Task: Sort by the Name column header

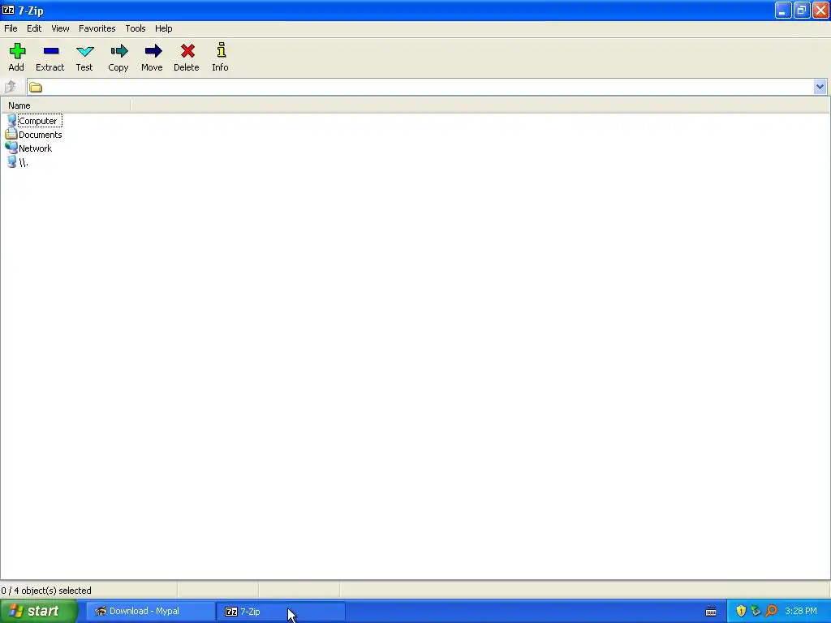Action: [66, 105]
